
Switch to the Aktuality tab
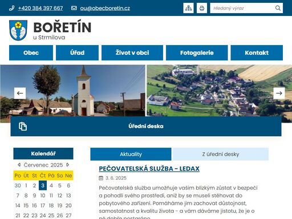click(x=131, y=154)
